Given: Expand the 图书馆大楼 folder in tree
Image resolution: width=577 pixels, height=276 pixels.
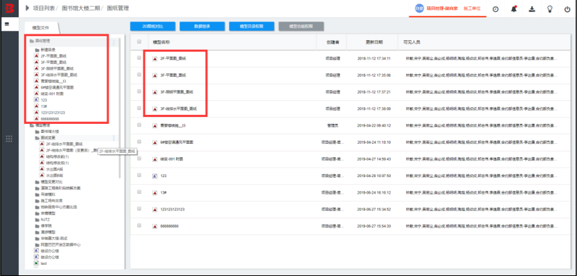Looking at the screenshot, I should 37,131.
